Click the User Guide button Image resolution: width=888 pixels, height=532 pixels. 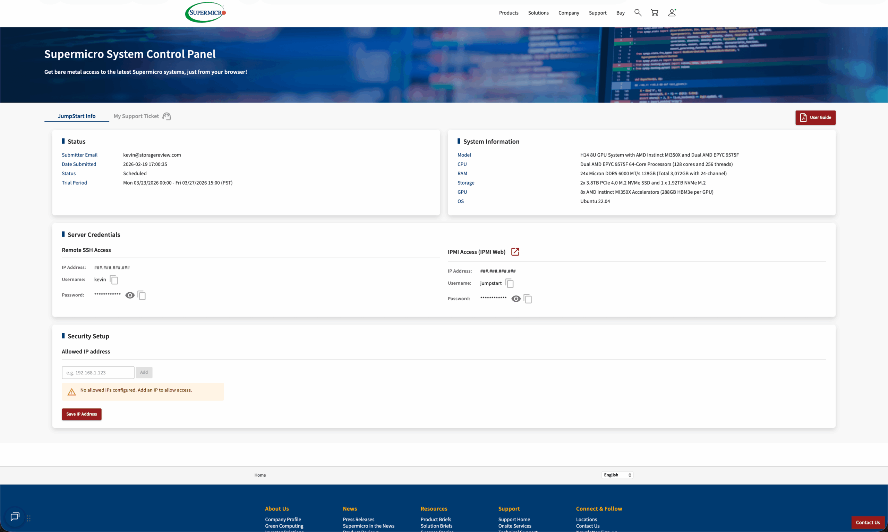tap(815, 117)
